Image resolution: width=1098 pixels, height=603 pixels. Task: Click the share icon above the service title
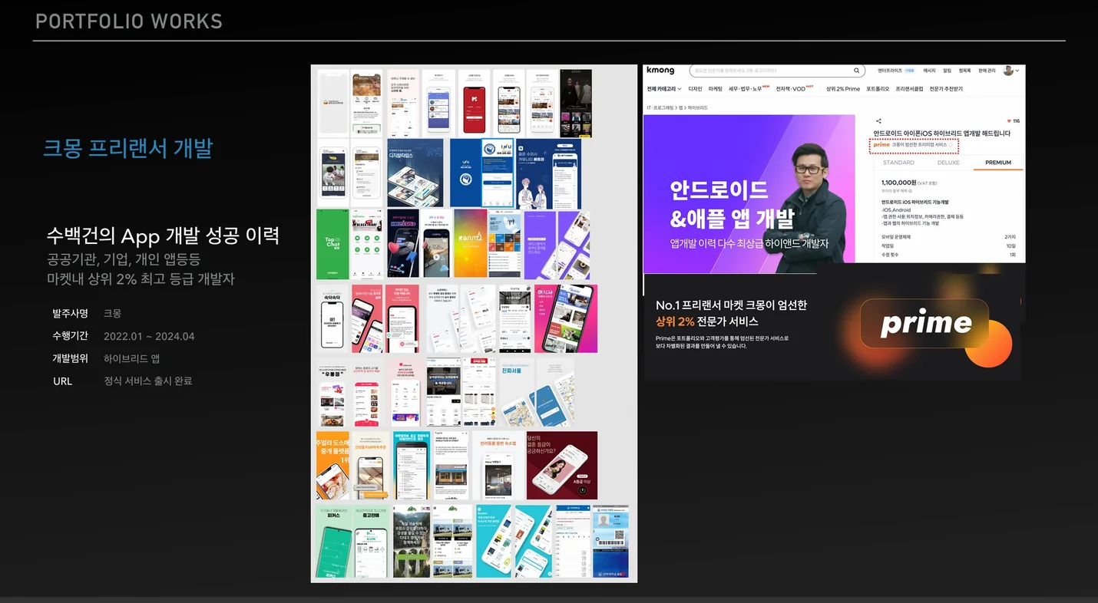[878, 121]
